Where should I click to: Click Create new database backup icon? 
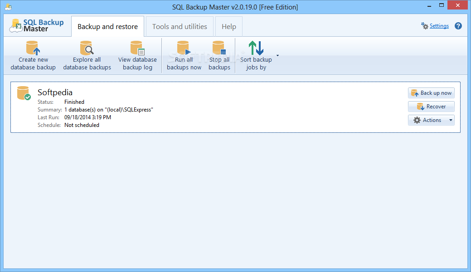pyautogui.click(x=33, y=48)
